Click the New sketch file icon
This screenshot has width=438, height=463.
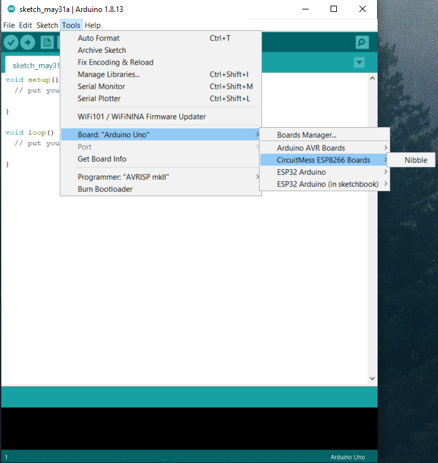(x=47, y=43)
